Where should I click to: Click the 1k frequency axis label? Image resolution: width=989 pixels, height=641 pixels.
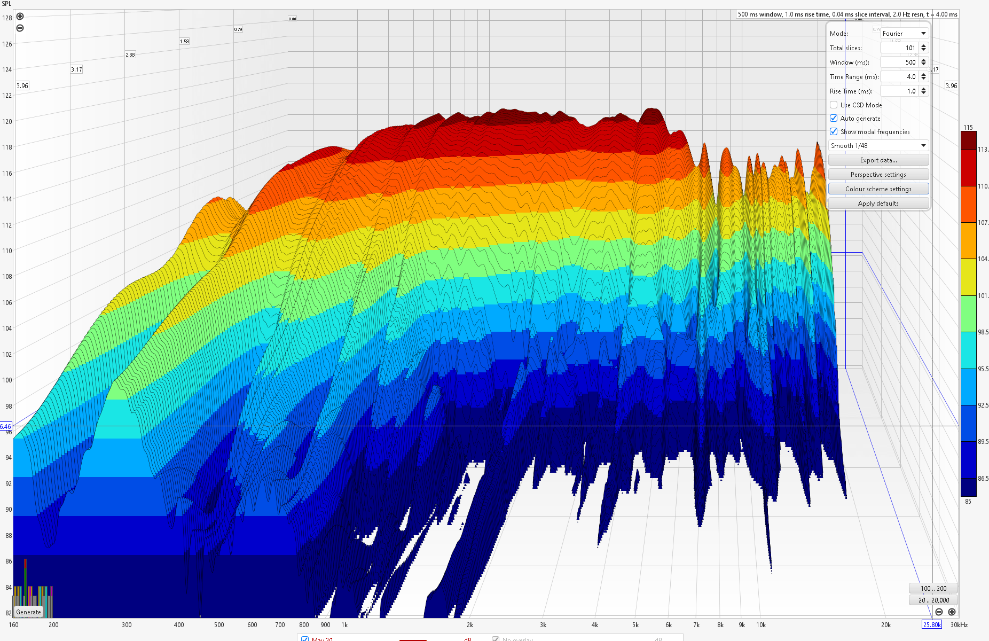pyautogui.click(x=344, y=624)
